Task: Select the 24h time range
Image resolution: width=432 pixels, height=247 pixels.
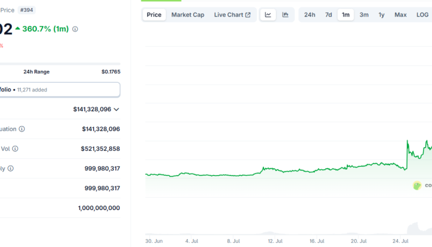Action: 310,15
